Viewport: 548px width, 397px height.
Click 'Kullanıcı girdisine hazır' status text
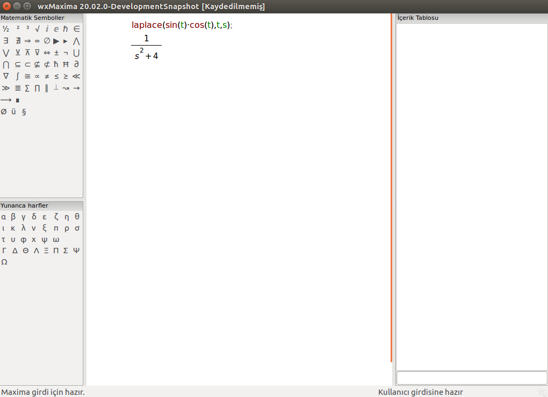(x=421, y=392)
